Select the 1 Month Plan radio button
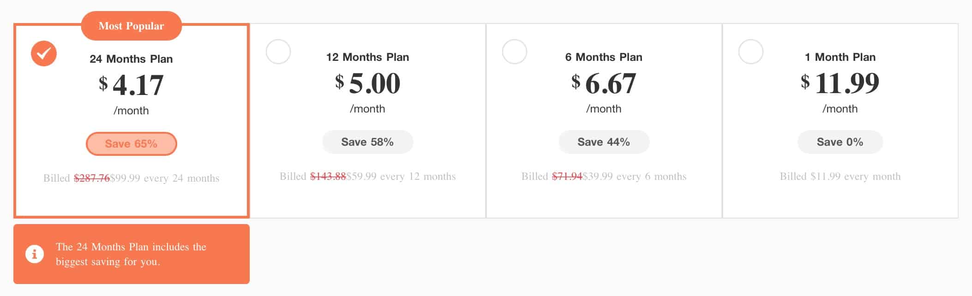The height and width of the screenshot is (296, 972). [x=751, y=52]
